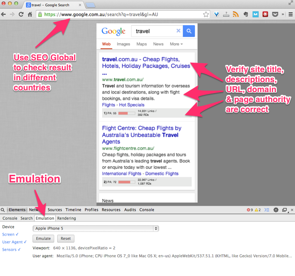Screen dimensions: 295x276
Task: Open the Chrome hamburger menu
Action: tap(290, 14)
